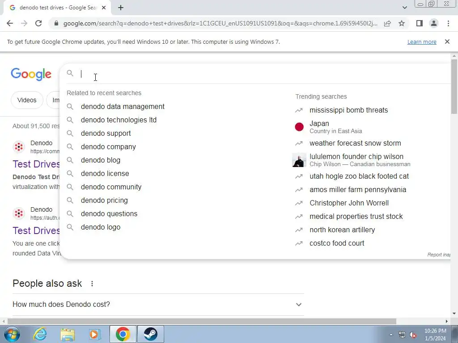Screen dimensions: 458x343
Task: Click search icon beside denodo logo
Action: tap(70, 227)
